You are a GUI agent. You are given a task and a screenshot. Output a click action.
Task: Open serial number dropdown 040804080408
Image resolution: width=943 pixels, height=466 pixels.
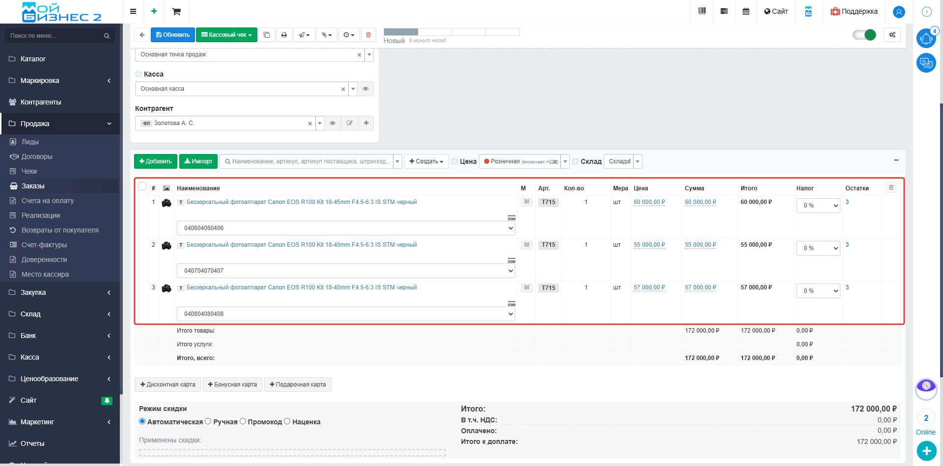tap(346, 314)
